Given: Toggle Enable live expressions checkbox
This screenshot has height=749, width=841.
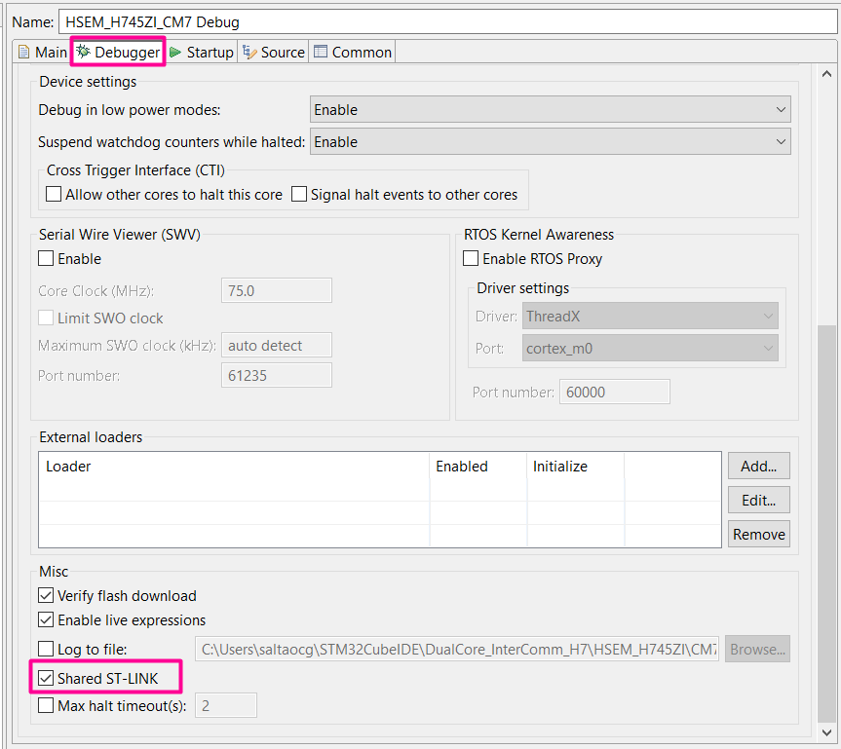Looking at the screenshot, I should click(x=46, y=619).
